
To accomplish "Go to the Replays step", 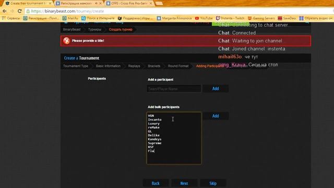I will point(134,66).
